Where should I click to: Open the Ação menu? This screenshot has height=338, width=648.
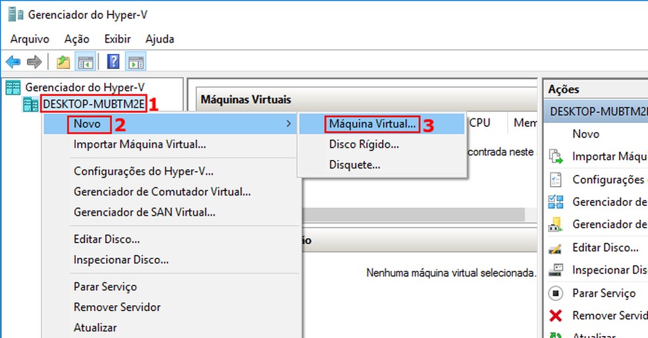coord(77,39)
